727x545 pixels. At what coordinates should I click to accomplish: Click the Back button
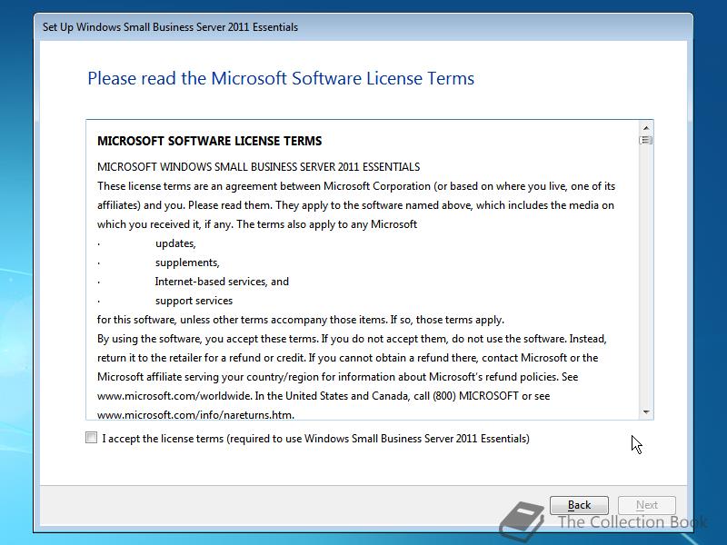[x=579, y=505]
